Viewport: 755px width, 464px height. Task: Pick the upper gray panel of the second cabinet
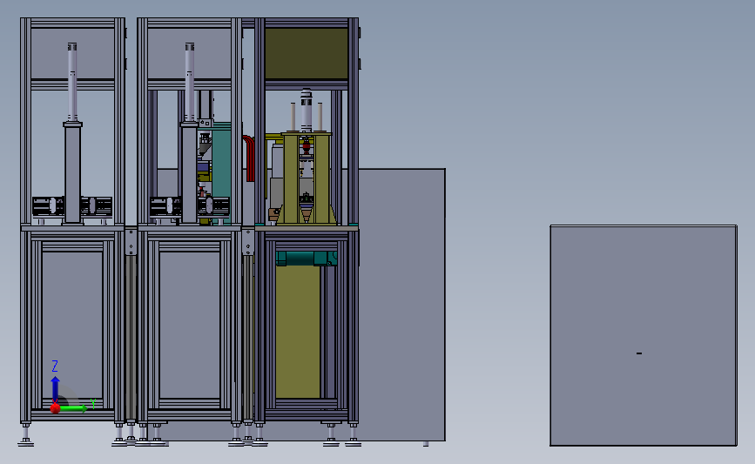(x=189, y=53)
